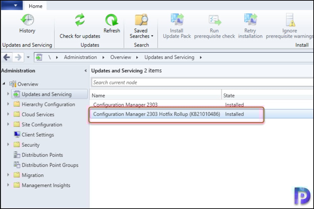The width and height of the screenshot is (314, 209).
Task: Select Configuration Manager 2303 row
Action: pyautogui.click(x=201, y=104)
